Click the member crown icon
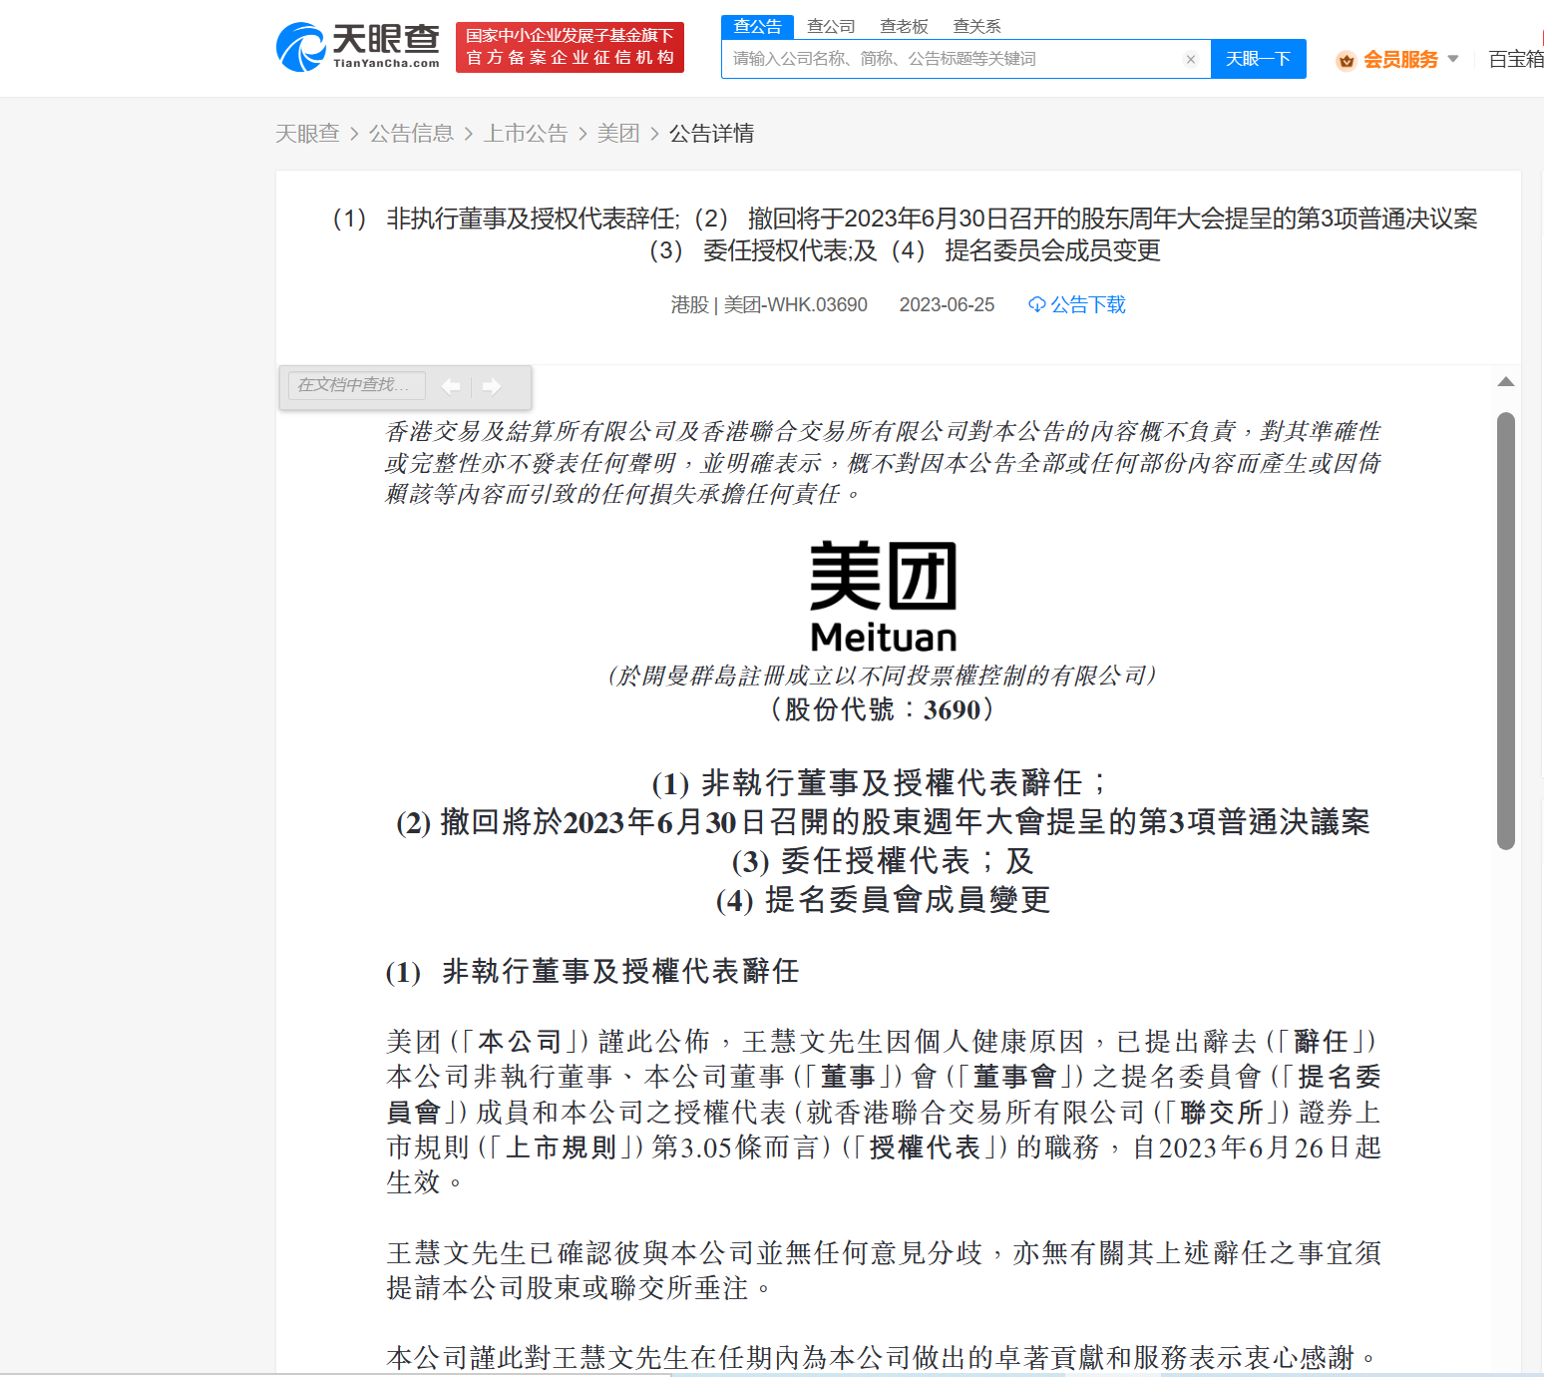 pyautogui.click(x=1347, y=60)
